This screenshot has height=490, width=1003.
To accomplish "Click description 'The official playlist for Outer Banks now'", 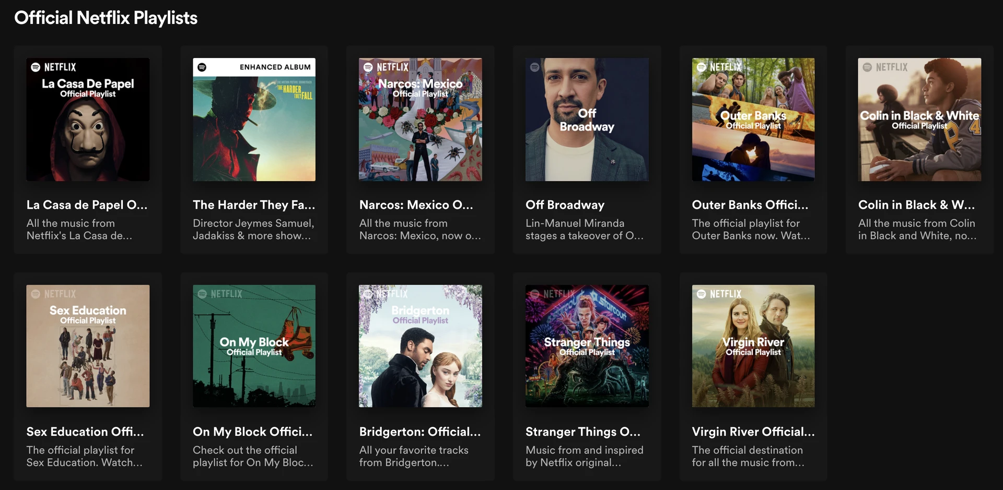I will point(751,230).
